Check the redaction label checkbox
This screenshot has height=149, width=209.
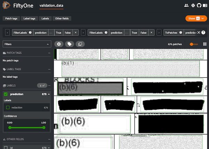[x=7, y=108]
